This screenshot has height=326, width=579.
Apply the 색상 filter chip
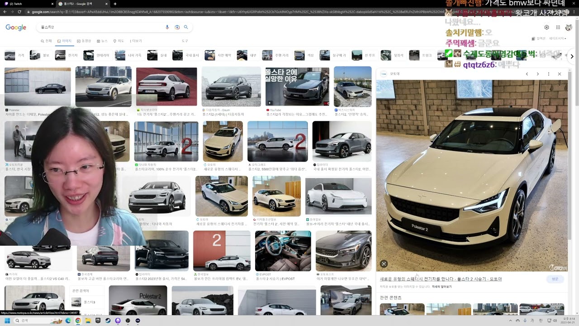pos(304,55)
